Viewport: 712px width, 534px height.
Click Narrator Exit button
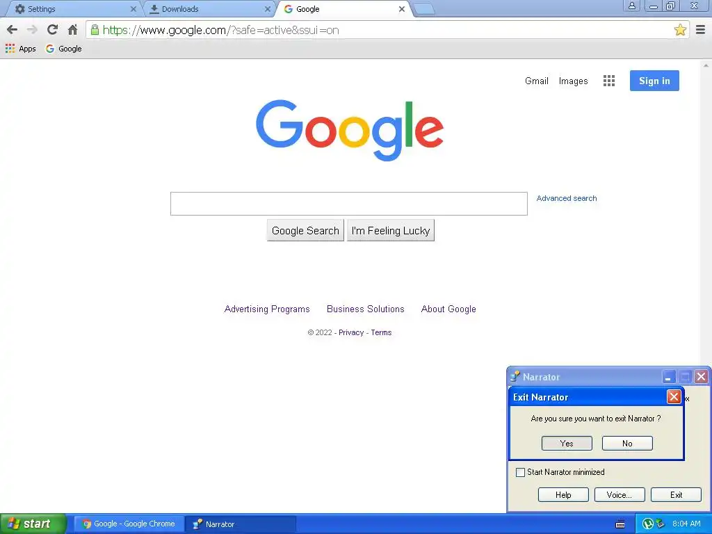click(x=676, y=494)
